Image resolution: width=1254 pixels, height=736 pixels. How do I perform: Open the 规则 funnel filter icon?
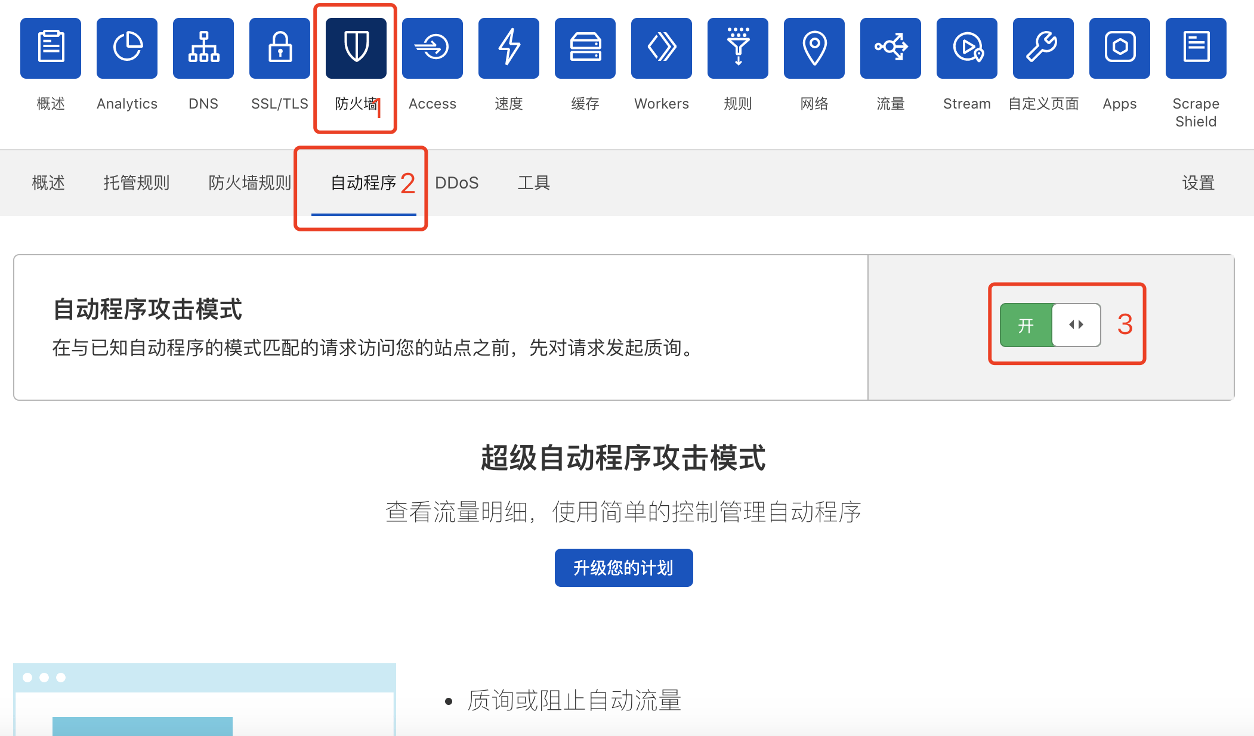tap(738, 48)
